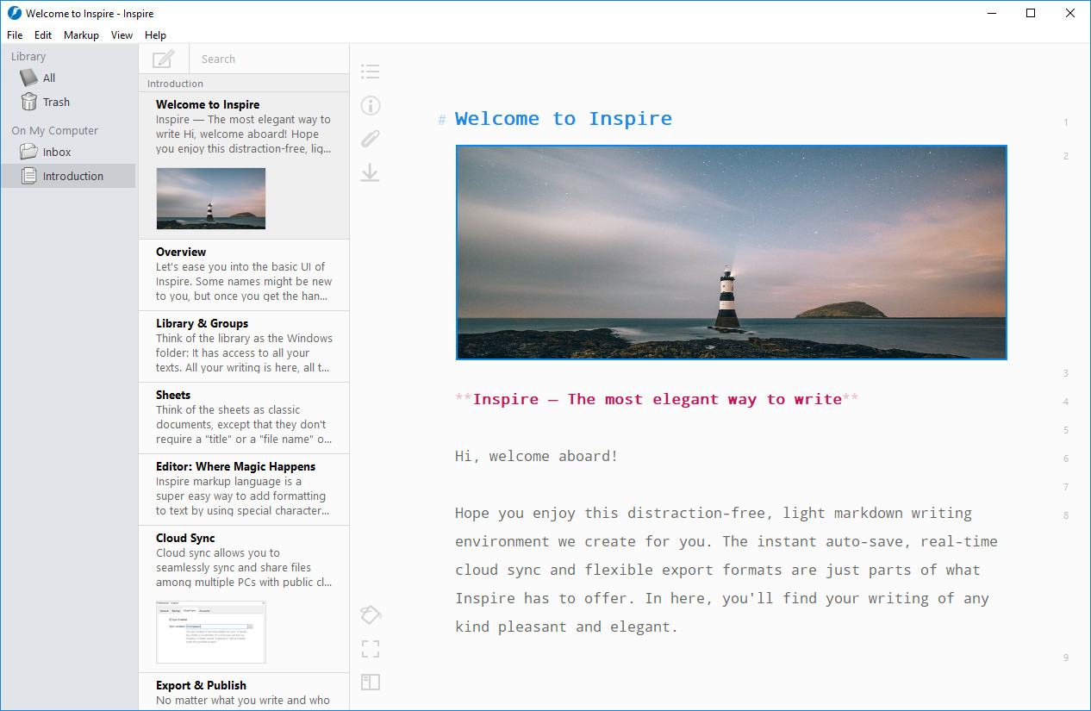Open the Export & Publish sheet
This screenshot has height=711, width=1091.
tap(244, 692)
